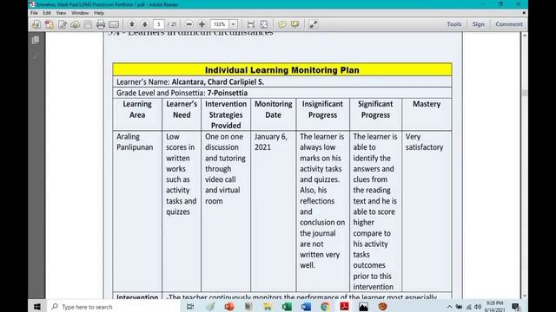The width and height of the screenshot is (556, 312).
Task: Open the Window menu
Action: point(80,13)
